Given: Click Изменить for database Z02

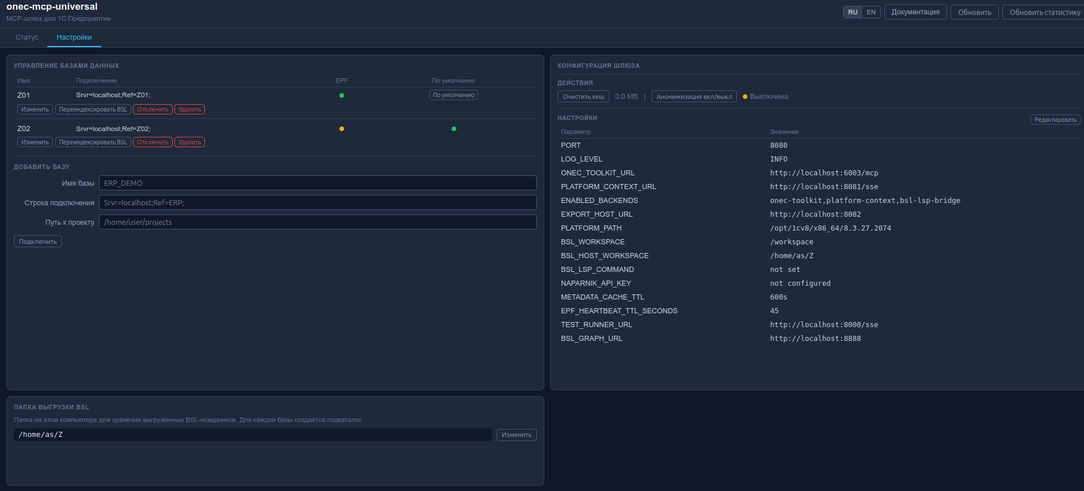Looking at the screenshot, I should pyautogui.click(x=35, y=142).
